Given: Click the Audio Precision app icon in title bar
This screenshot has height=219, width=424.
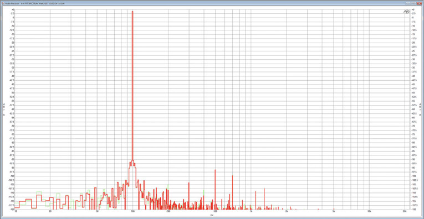Looking at the screenshot, I should point(3,3).
